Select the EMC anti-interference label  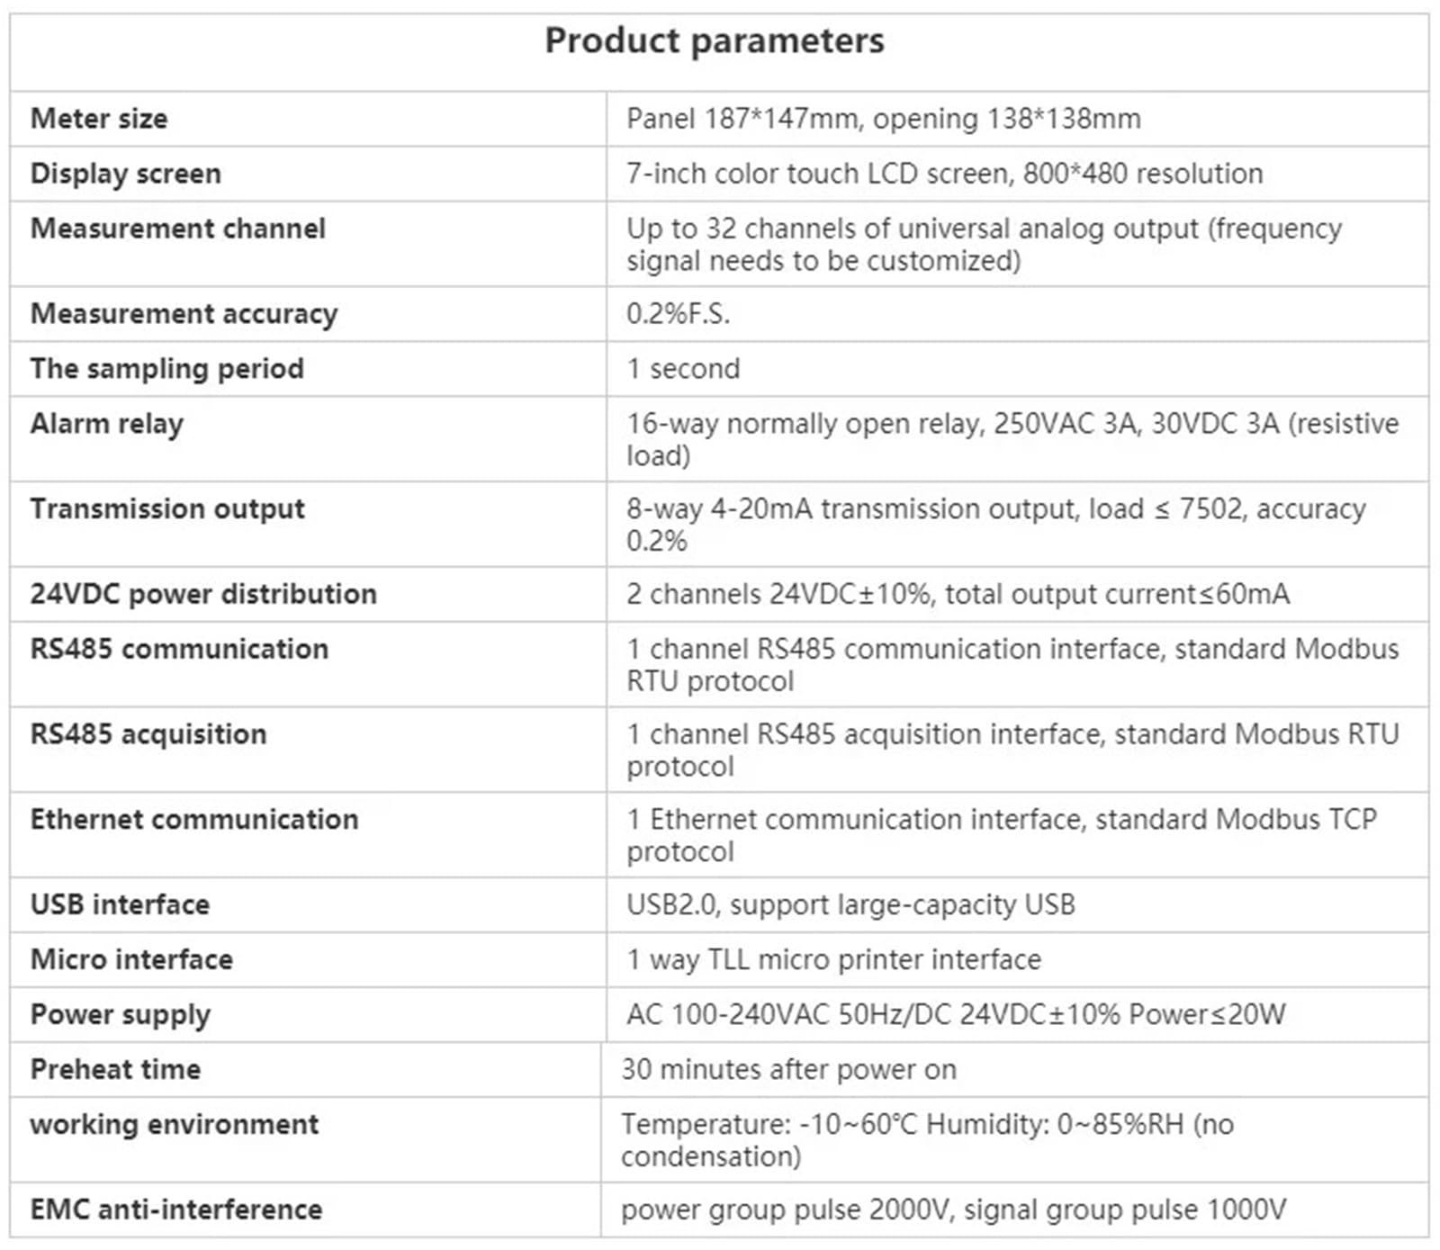[176, 1210]
